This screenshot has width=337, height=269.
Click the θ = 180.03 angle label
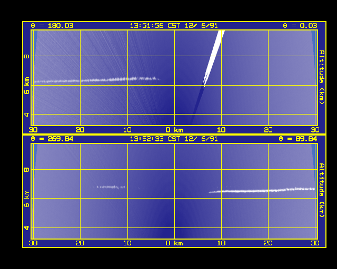52,26
